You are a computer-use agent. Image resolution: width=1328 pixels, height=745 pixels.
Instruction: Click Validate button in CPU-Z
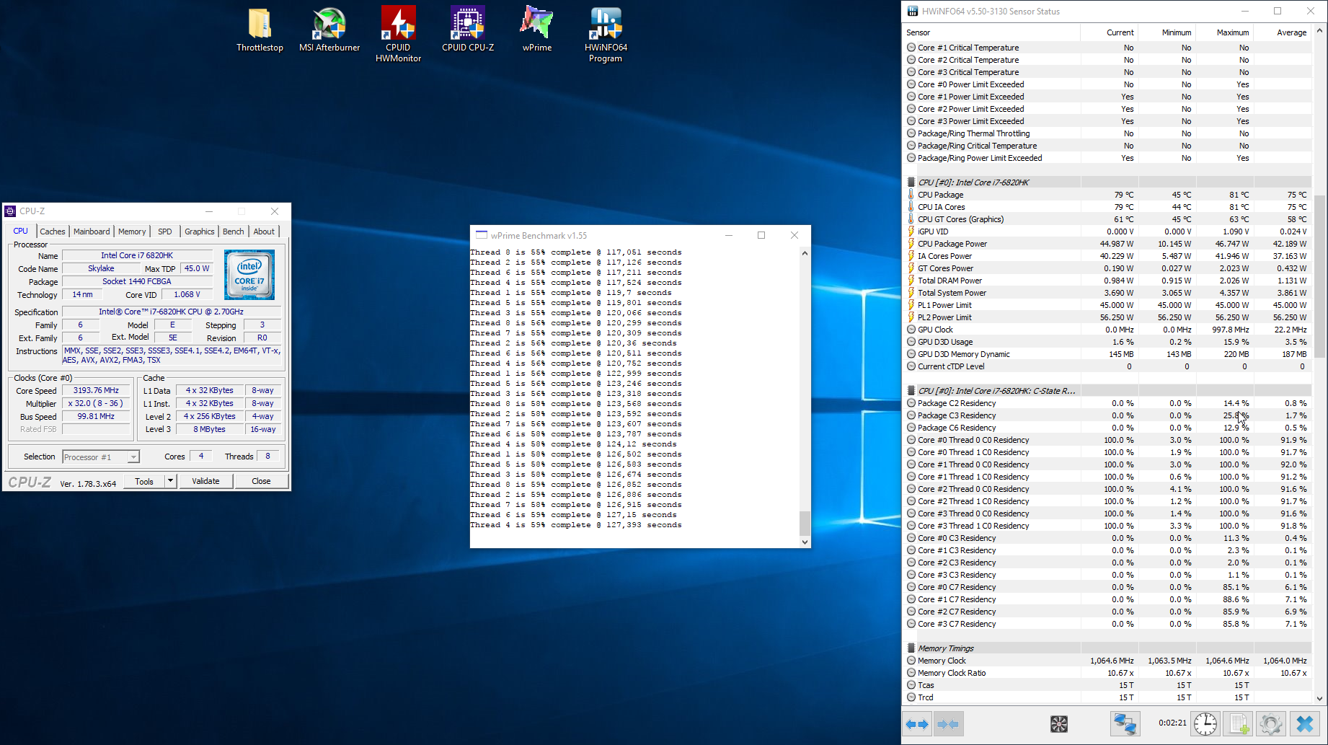[x=205, y=481]
